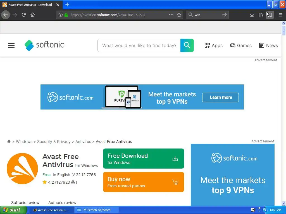Image resolution: width=286 pixels, height=214 pixels.
Task: Open the Games section
Action: coord(241,45)
